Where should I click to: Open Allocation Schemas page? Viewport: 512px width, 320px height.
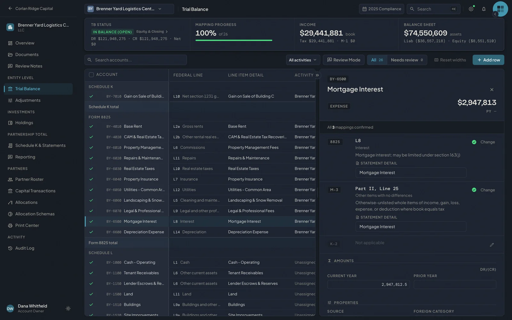coord(38,214)
